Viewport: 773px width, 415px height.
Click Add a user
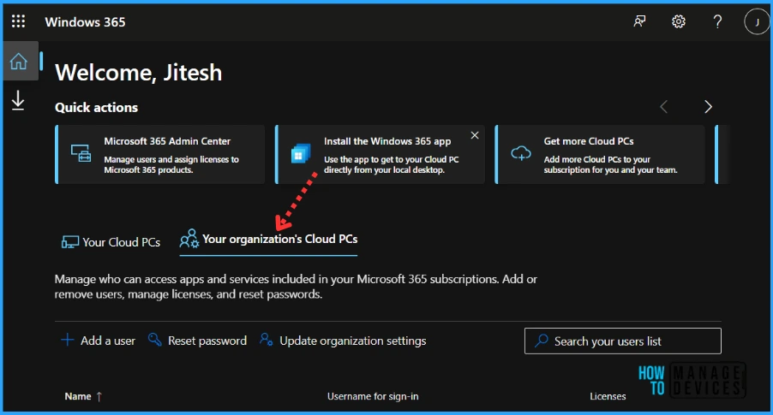point(98,341)
